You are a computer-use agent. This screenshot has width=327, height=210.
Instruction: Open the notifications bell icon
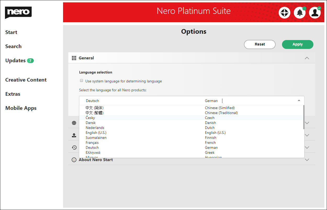[x=300, y=13]
